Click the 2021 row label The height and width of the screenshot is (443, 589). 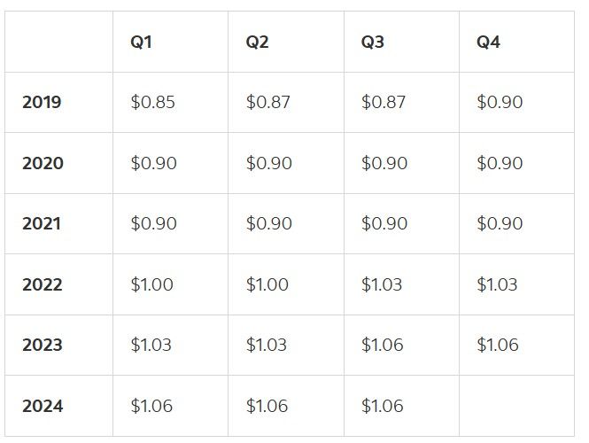point(42,223)
